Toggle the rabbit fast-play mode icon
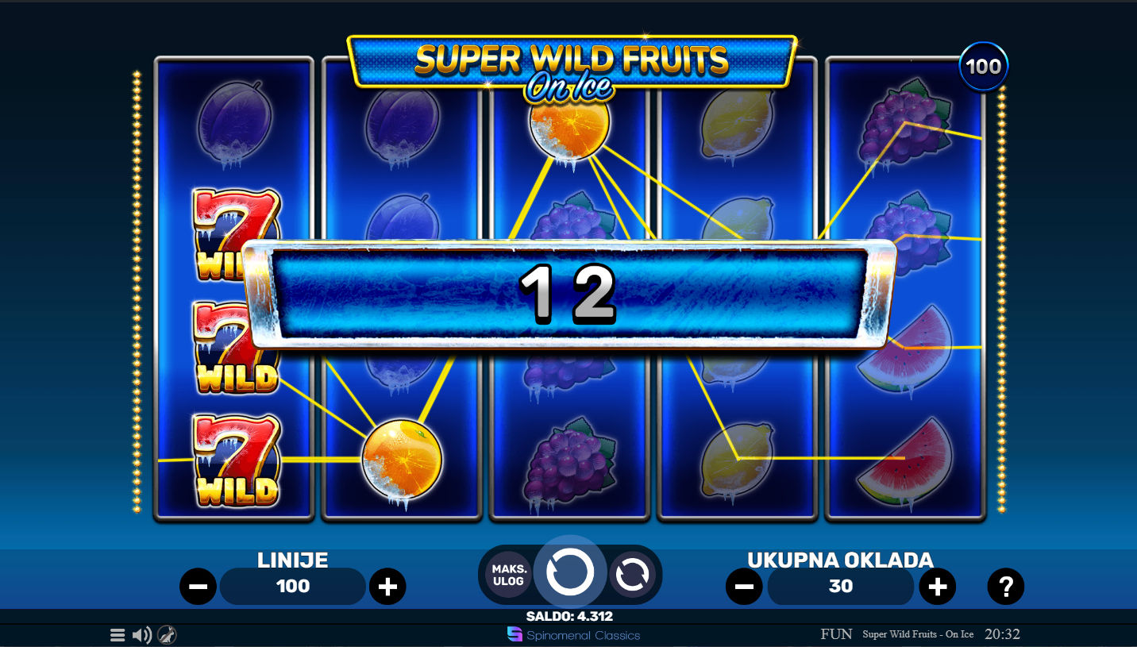1137x647 pixels. click(x=167, y=634)
